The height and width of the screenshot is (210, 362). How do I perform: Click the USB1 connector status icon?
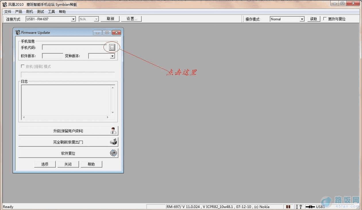click(x=310, y=207)
